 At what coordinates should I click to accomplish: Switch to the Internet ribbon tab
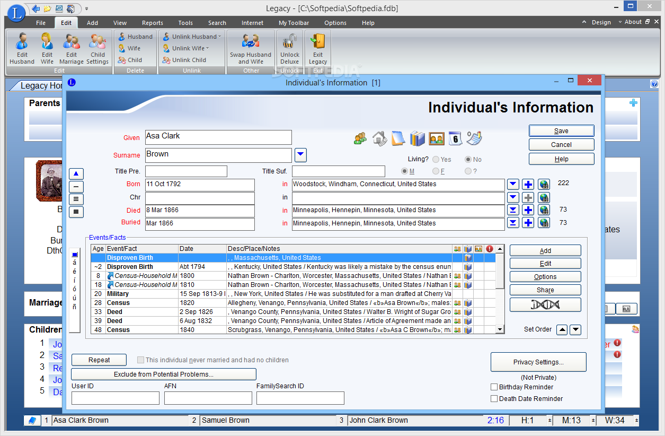pos(252,23)
